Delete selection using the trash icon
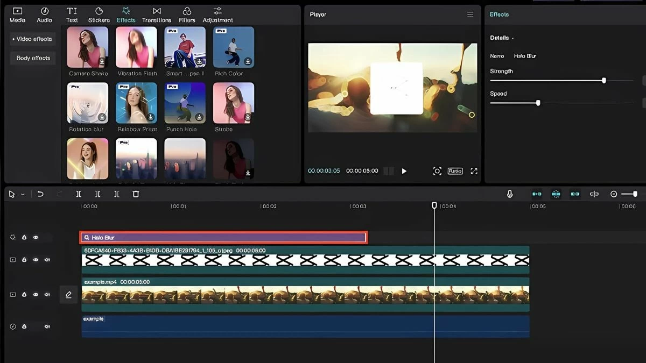The image size is (646, 363). pyautogui.click(x=136, y=194)
